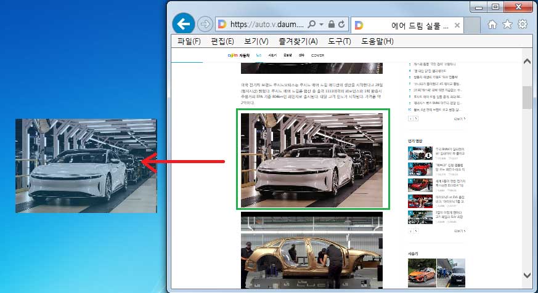The height and width of the screenshot is (293, 538).
Task: Click 더보기 link under 인기 영상 list
Action: (460, 231)
